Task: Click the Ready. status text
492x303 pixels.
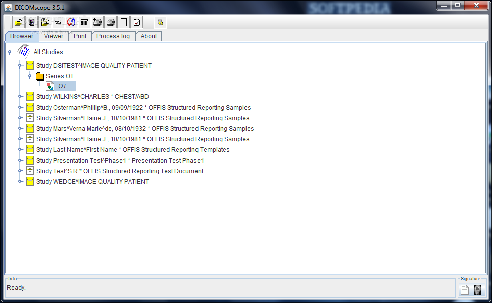Action: [x=16, y=288]
